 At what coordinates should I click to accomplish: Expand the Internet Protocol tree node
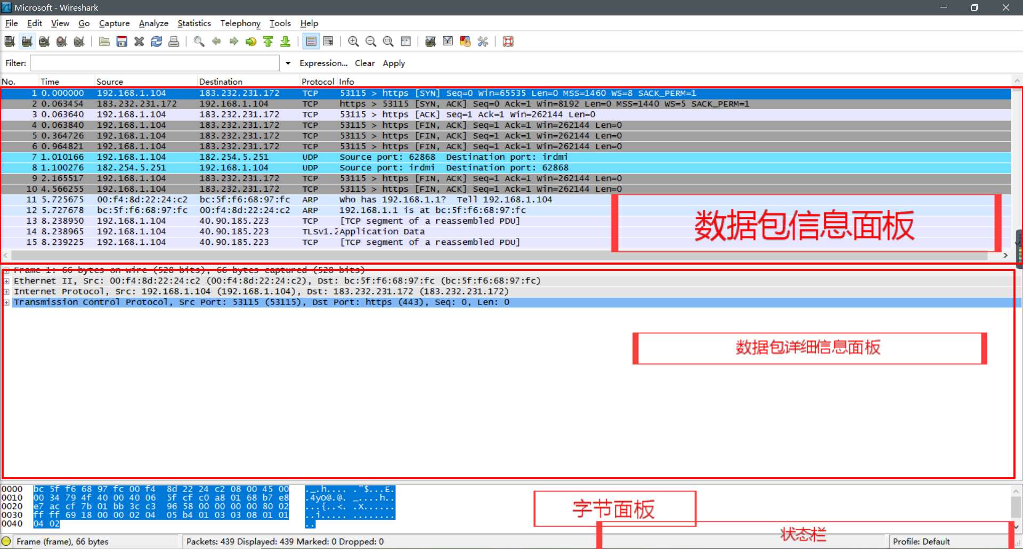(6, 292)
